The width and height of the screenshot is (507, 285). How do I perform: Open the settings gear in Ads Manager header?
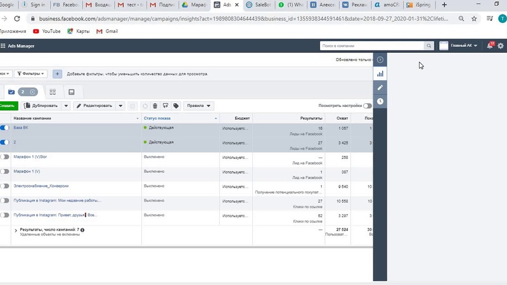(501, 46)
